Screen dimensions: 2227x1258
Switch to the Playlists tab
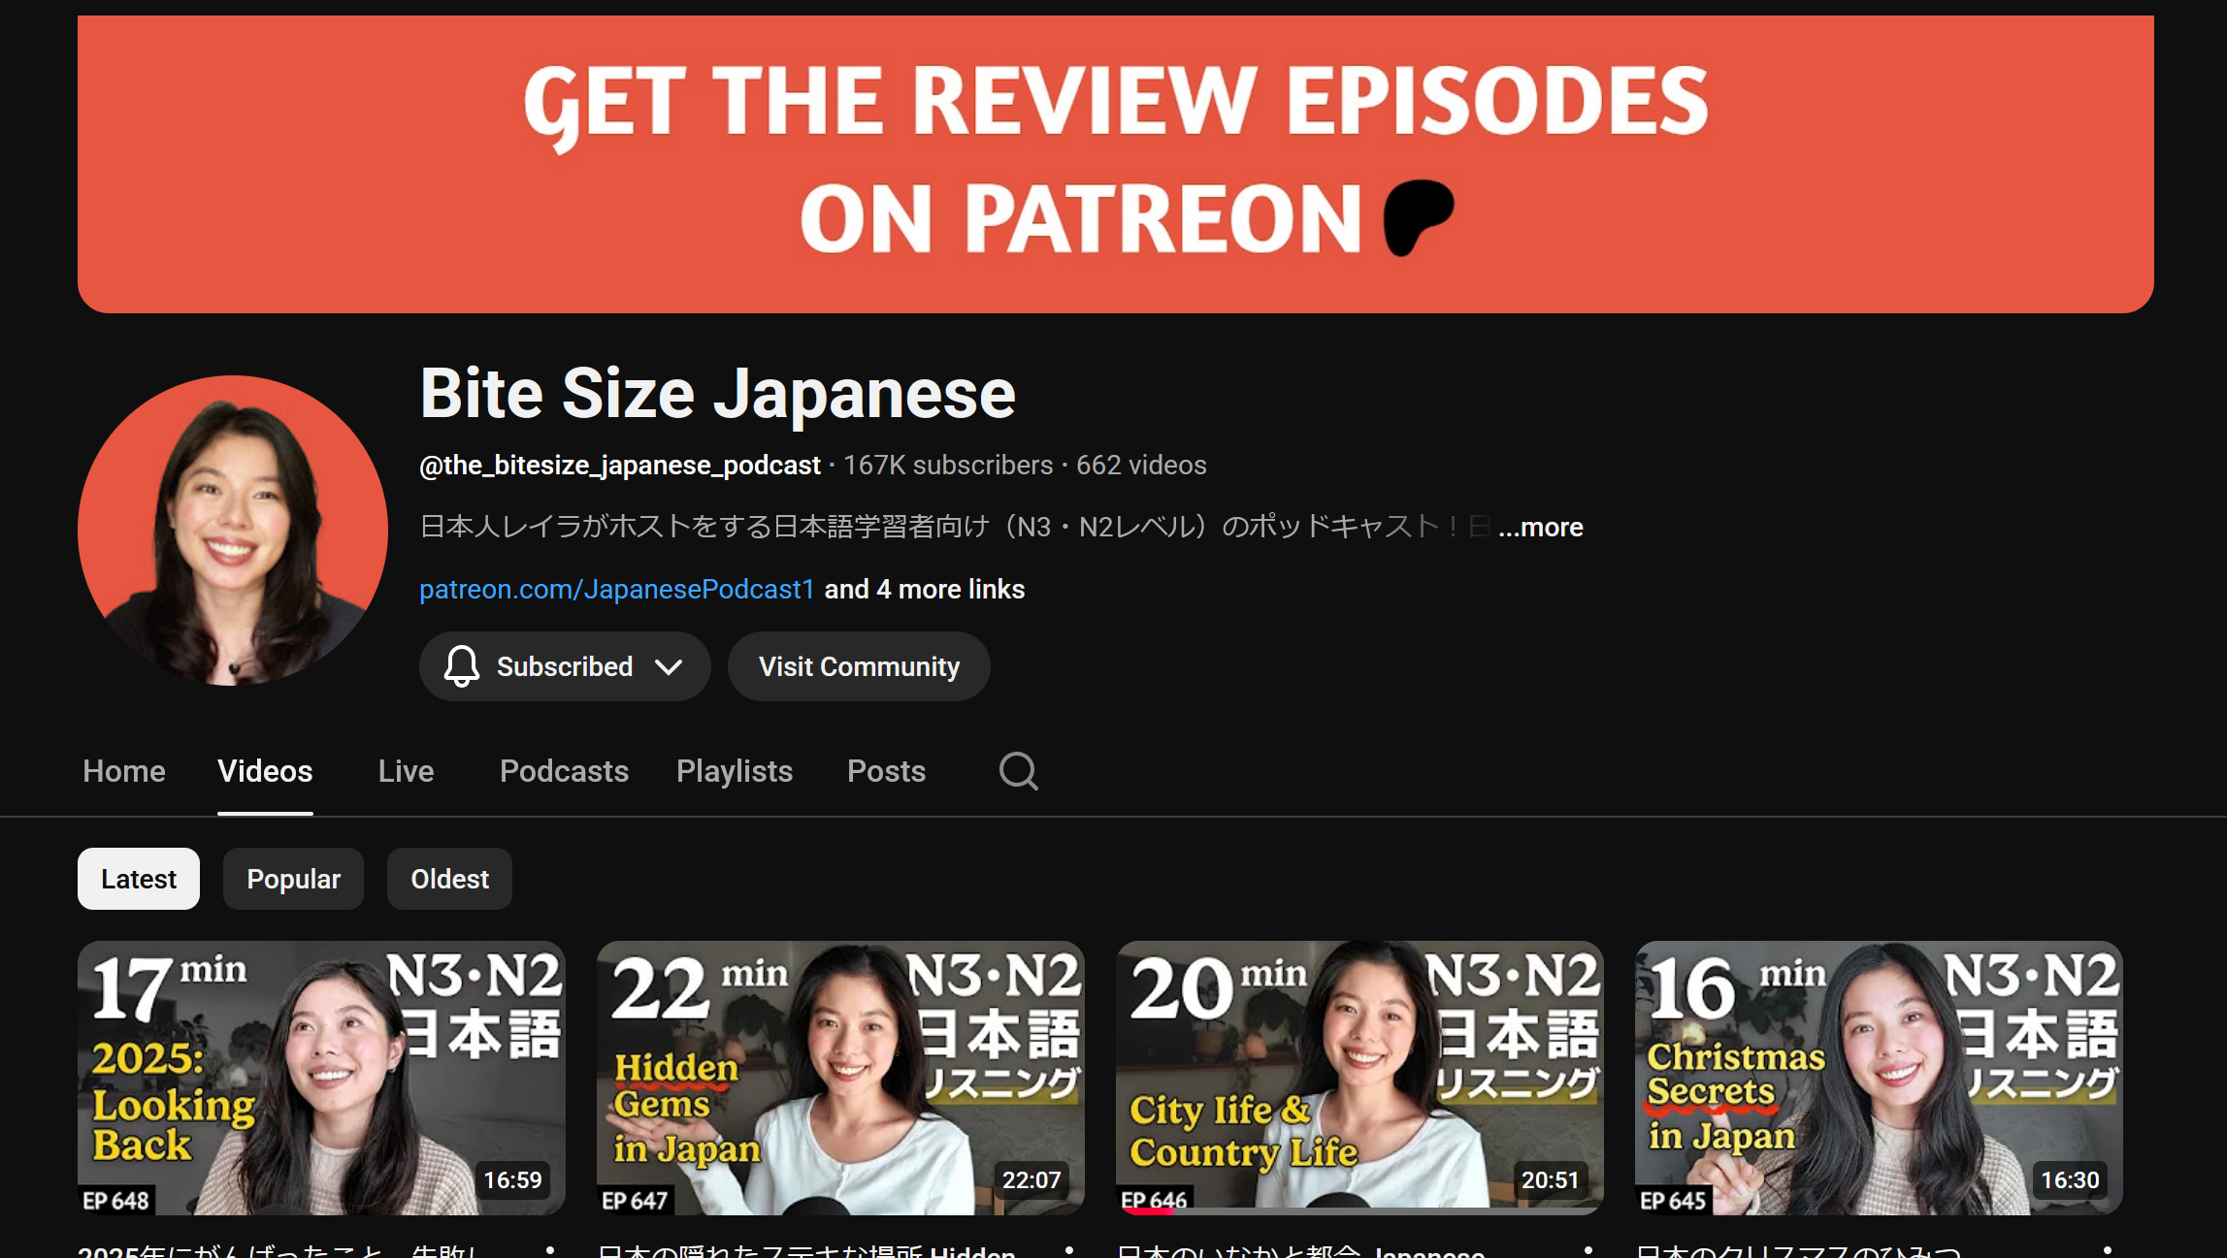pyautogui.click(x=735, y=771)
